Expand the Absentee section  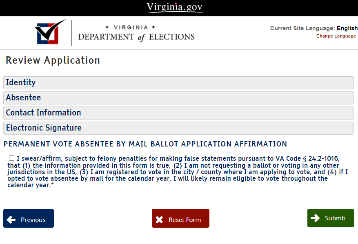point(178,98)
